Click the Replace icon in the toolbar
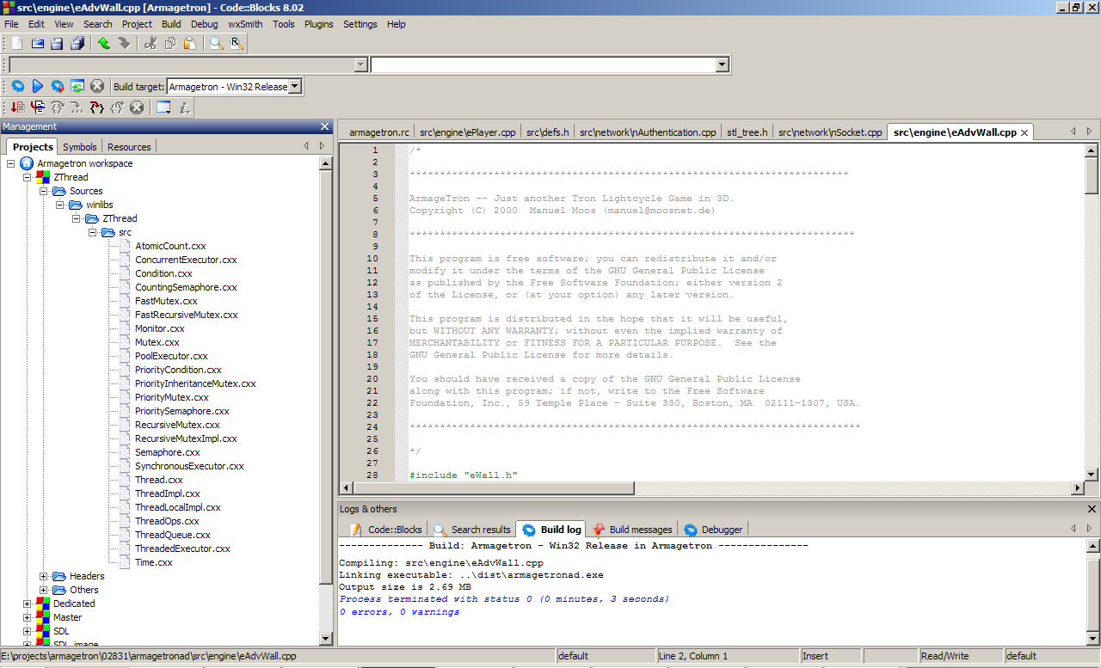Screen dimensions: 1101x668 pos(236,43)
